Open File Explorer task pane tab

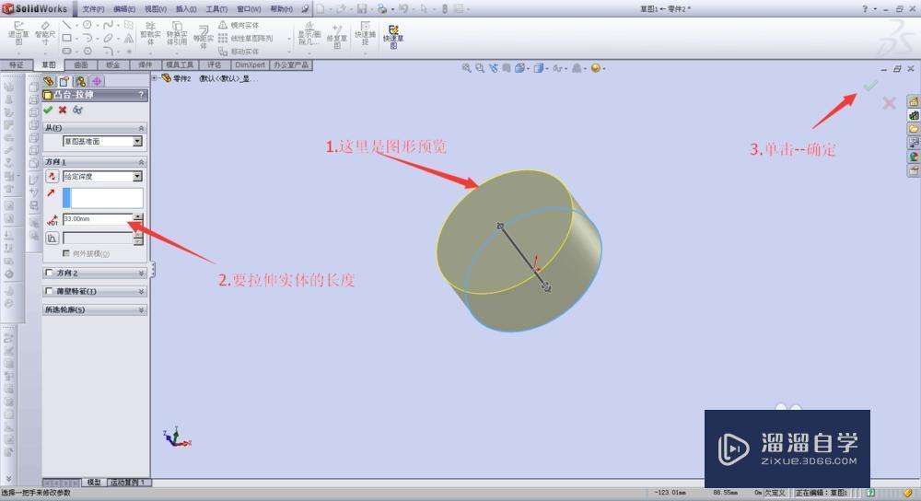coord(914,129)
